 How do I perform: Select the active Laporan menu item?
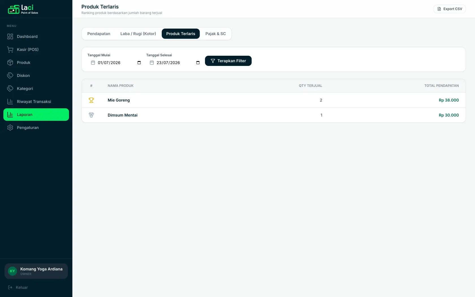[x=36, y=115]
